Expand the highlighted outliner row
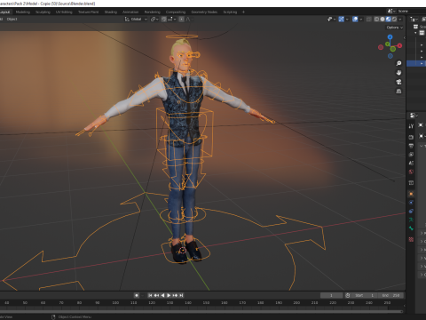The width and height of the screenshot is (426, 320). [x=422, y=63]
